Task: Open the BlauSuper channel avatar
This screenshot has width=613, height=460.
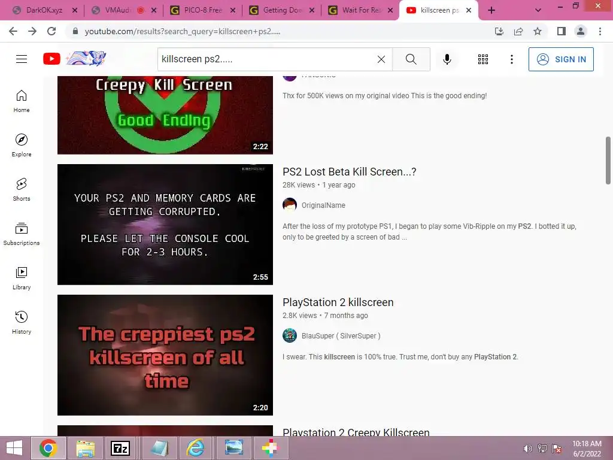Action: point(290,335)
